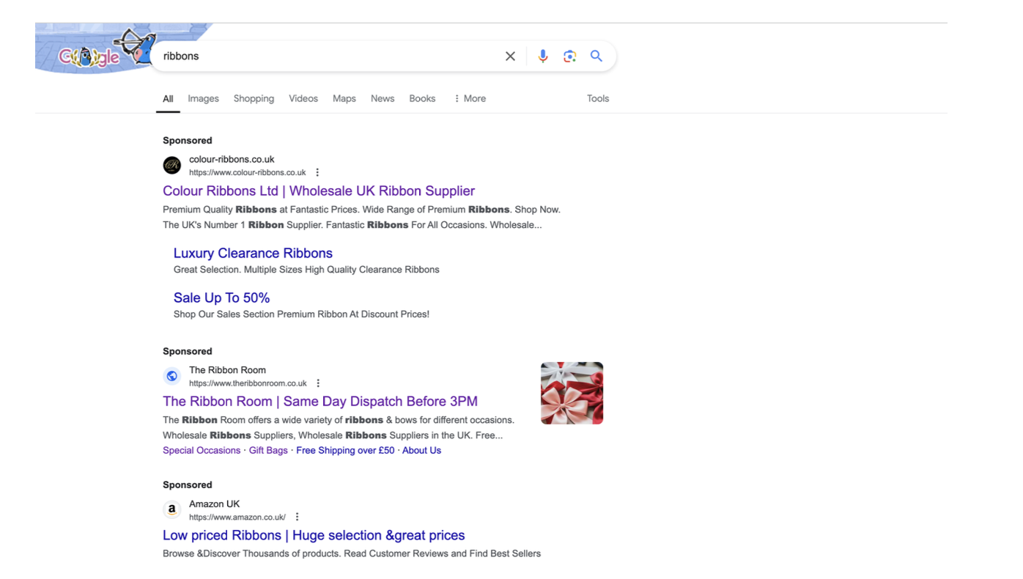Click the ribbon bows product thumbnail
This screenshot has width=1023, height=579.
click(x=572, y=393)
